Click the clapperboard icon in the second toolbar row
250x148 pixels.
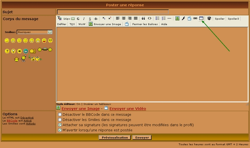[x=127, y=24]
